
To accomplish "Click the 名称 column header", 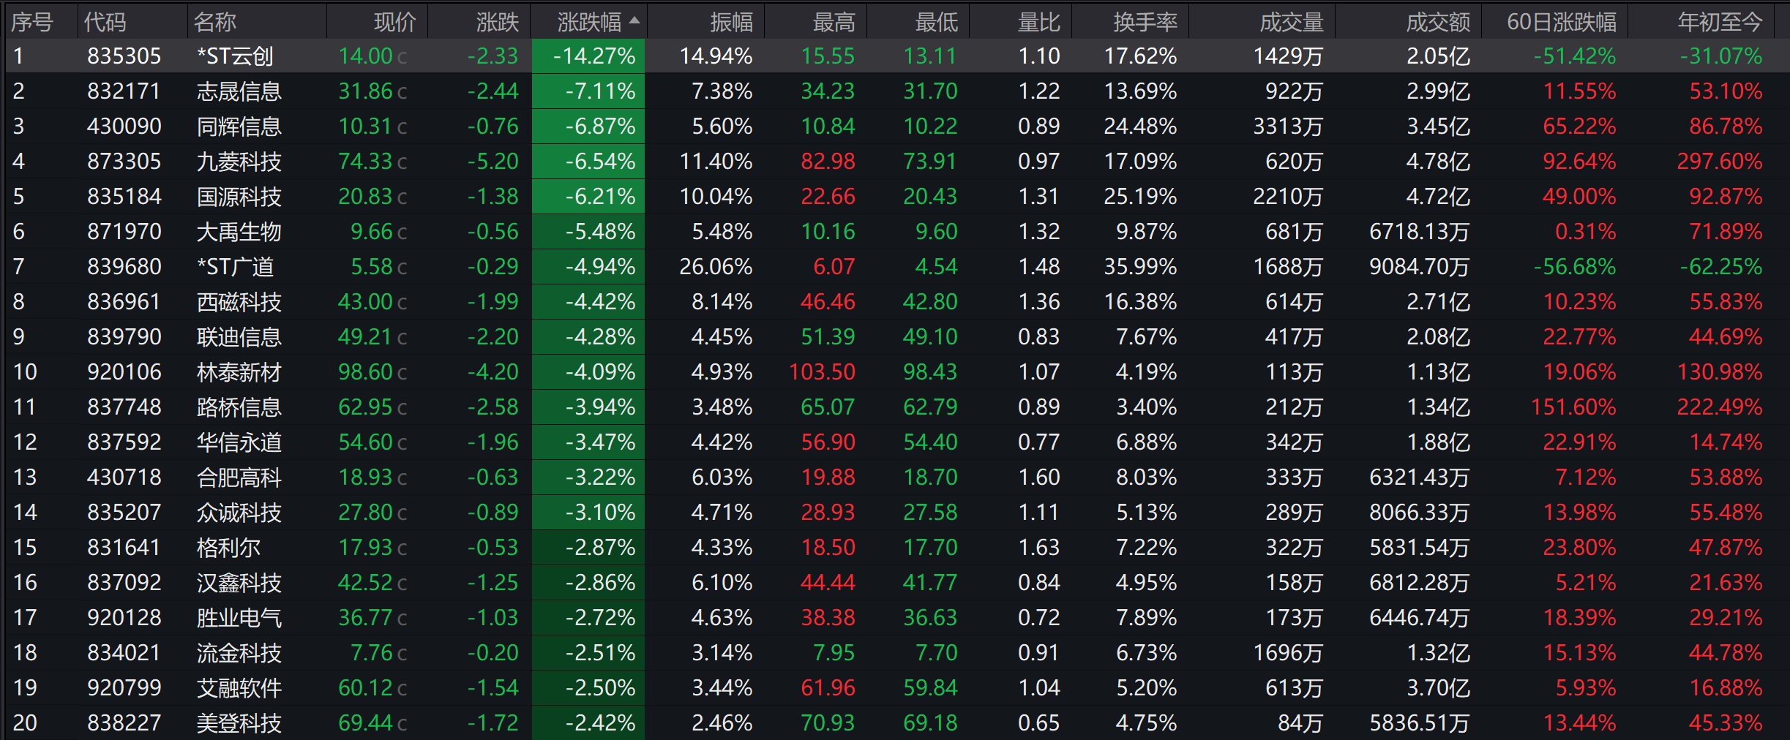I will (x=215, y=23).
